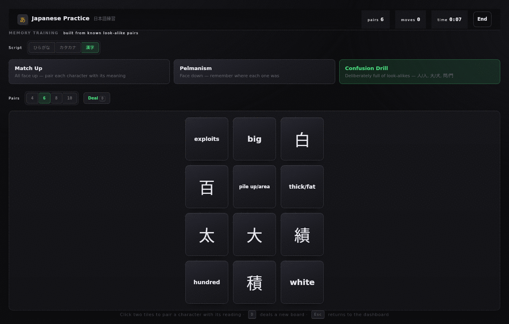
Task: Click the 'white' tile
Action: pyautogui.click(x=302, y=282)
